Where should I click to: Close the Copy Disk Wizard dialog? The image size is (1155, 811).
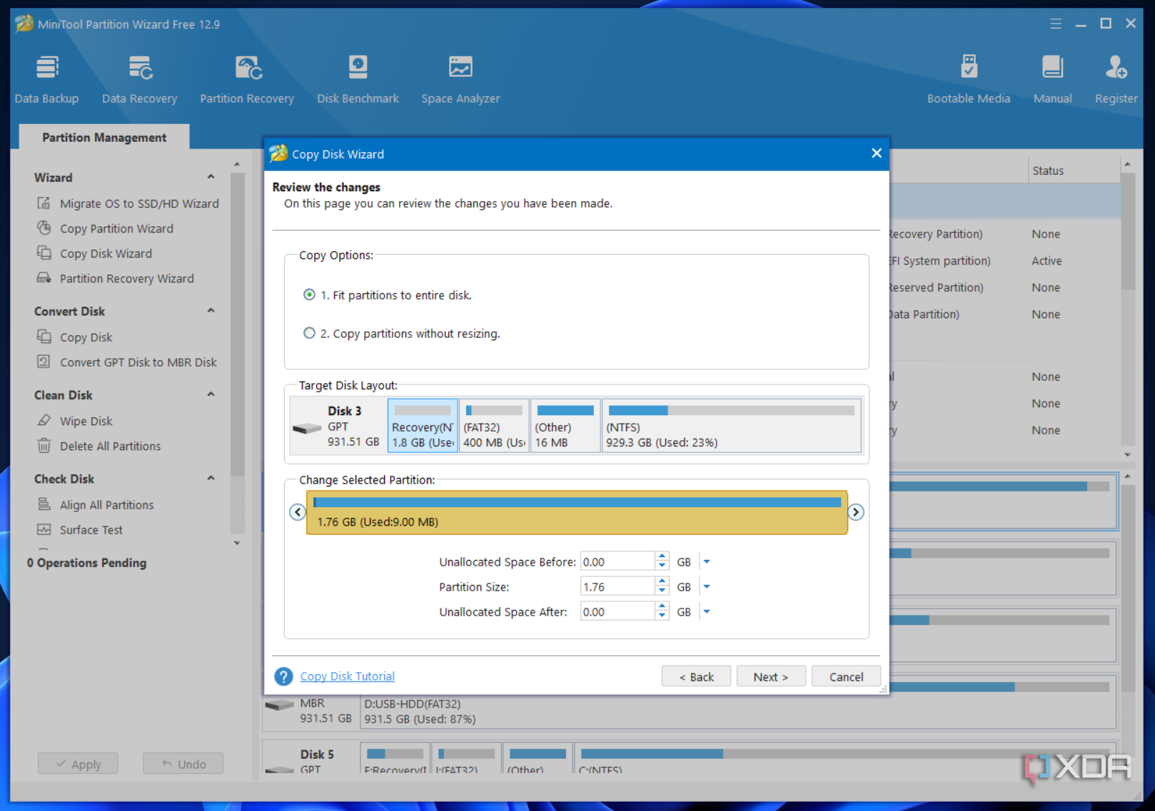(x=877, y=153)
